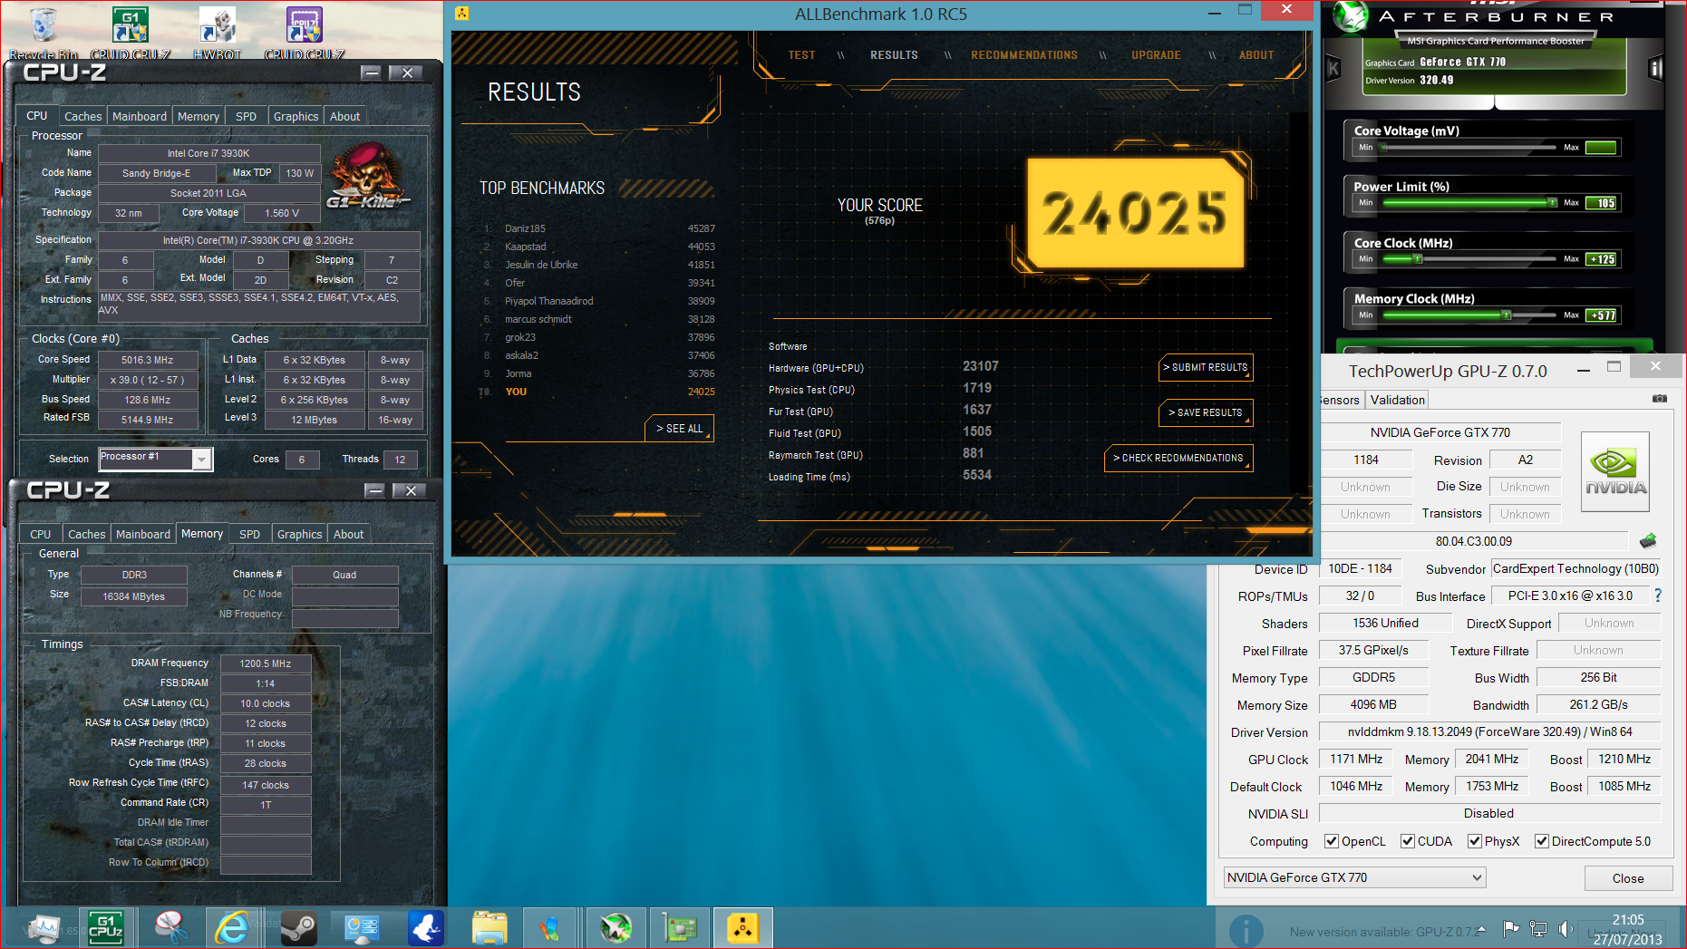
Task: Open the Control Panel taskbar icon
Action: coord(362,928)
